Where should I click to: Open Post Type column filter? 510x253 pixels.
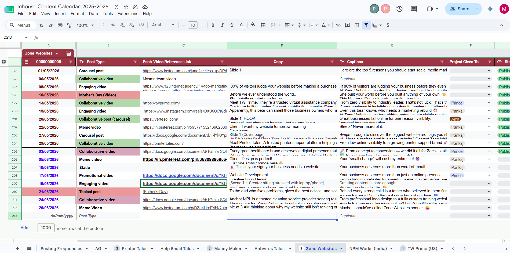(135, 62)
